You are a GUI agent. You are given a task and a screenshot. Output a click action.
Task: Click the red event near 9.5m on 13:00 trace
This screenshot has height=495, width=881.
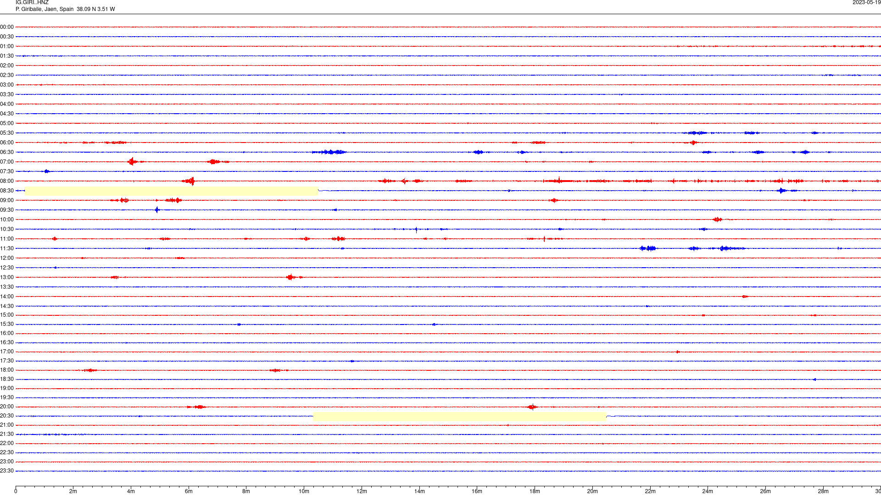click(x=291, y=277)
